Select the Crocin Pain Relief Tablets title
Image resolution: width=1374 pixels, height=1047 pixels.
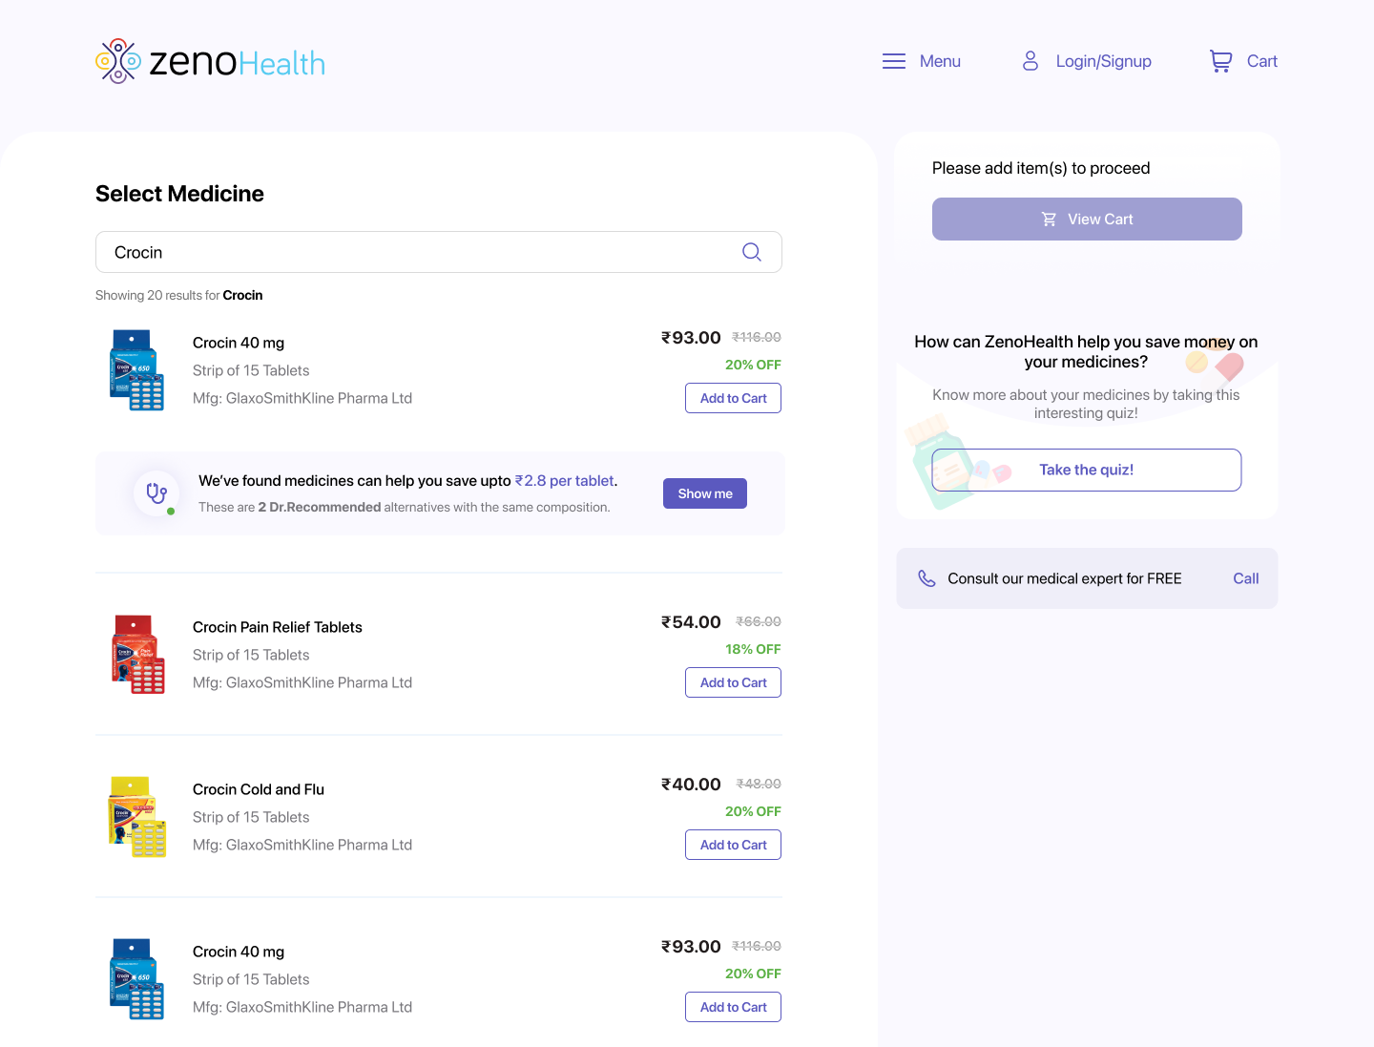[x=278, y=627]
